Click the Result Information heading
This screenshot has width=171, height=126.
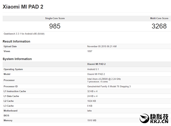(16, 41)
